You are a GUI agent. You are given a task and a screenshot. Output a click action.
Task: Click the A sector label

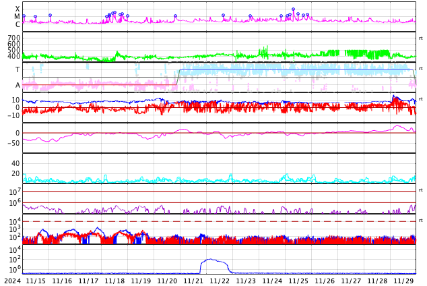pyautogui.click(x=18, y=86)
